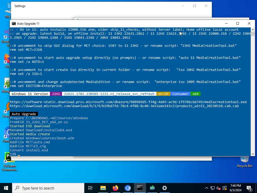
Task: Click the console scrollbar up arrow
Action: (253, 30)
